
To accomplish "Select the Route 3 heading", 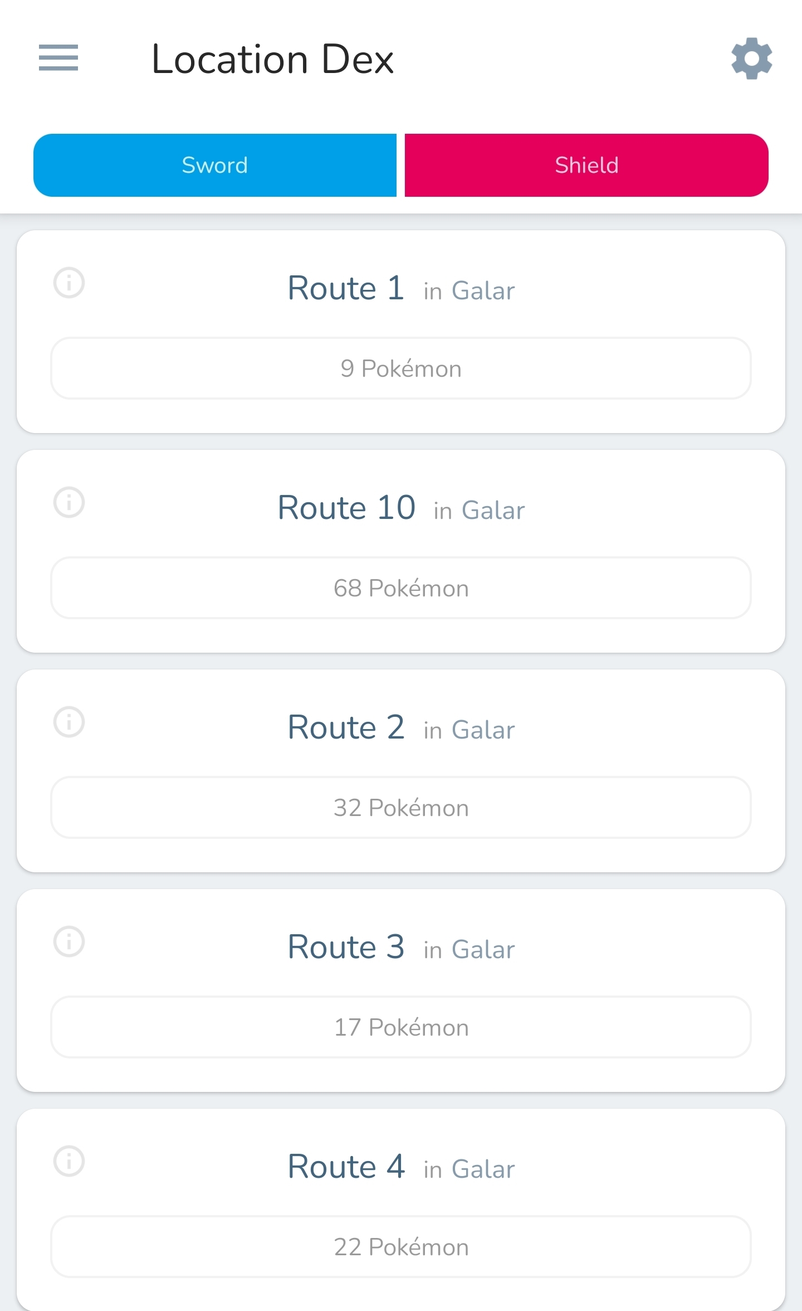I will (x=346, y=947).
